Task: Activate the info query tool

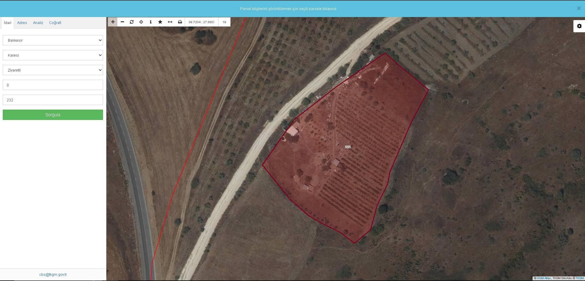Action: 151,22
